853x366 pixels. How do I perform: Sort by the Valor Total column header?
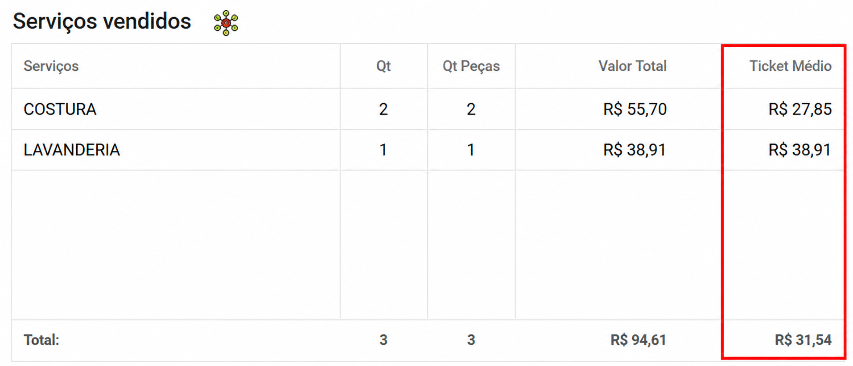tap(632, 66)
